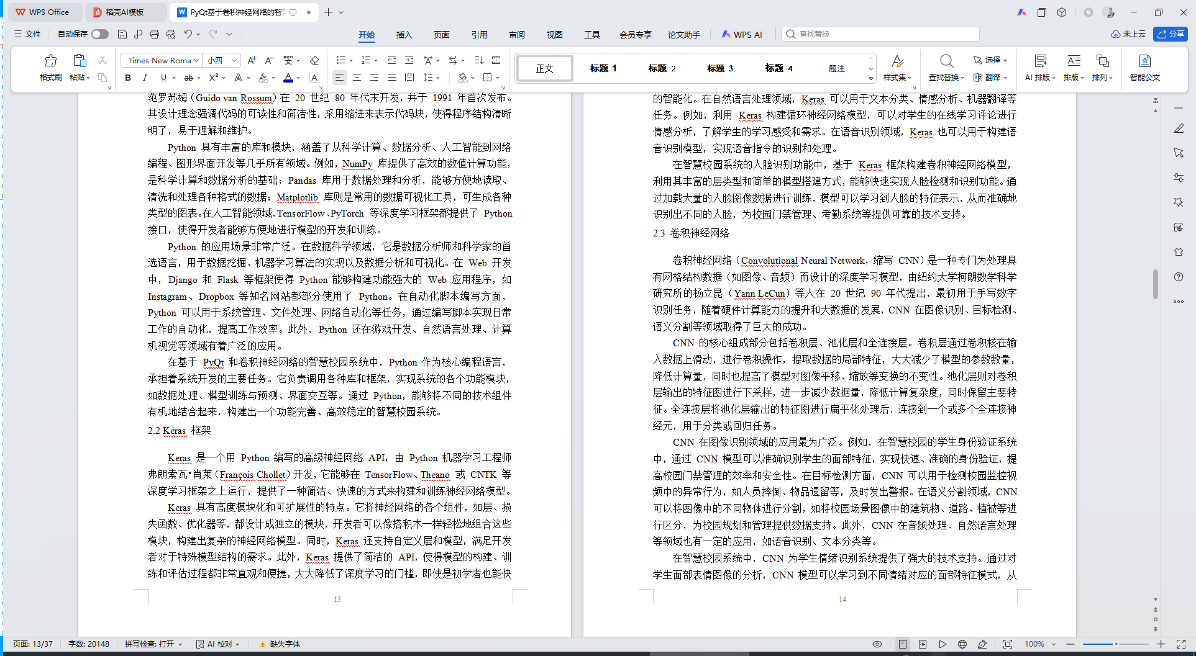The width and height of the screenshot is (1196, 656).
Task: Click the text highlight color button
Action: (263, 78)
